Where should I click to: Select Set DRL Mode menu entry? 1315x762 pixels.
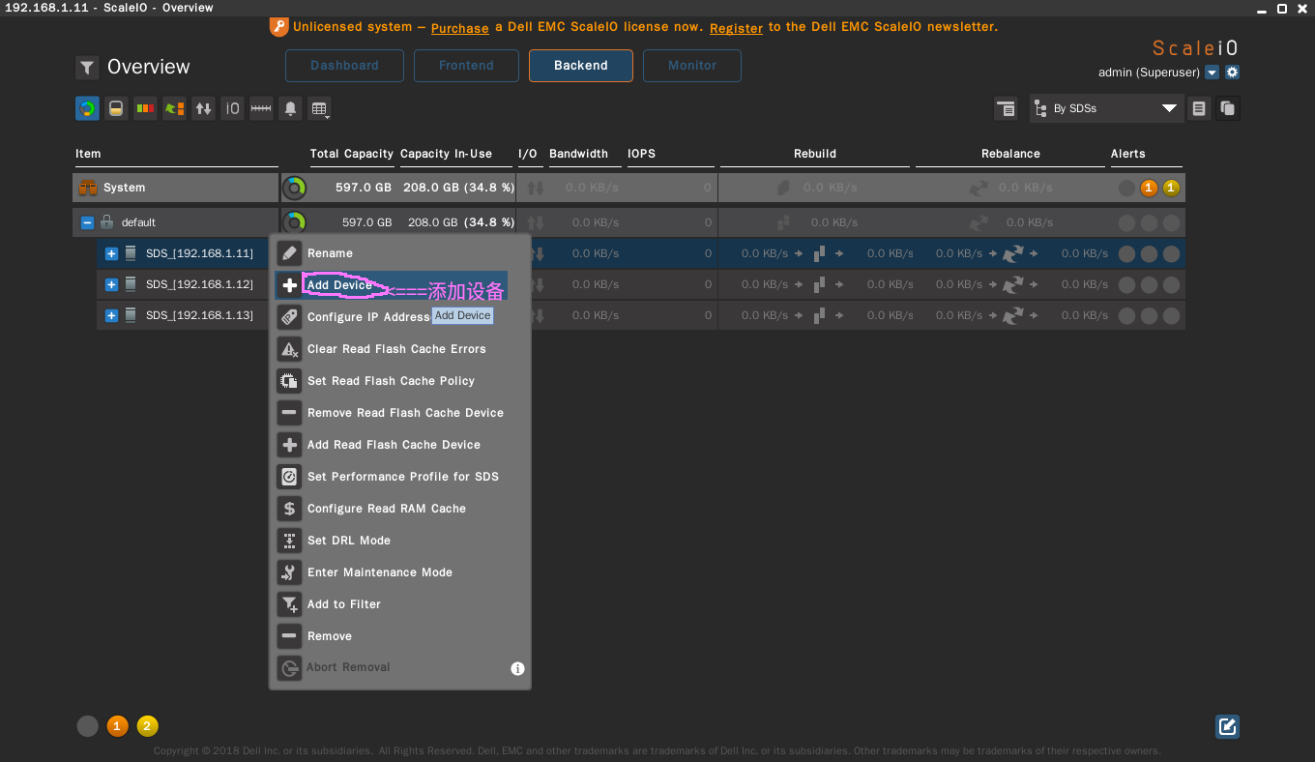(400, 541)
